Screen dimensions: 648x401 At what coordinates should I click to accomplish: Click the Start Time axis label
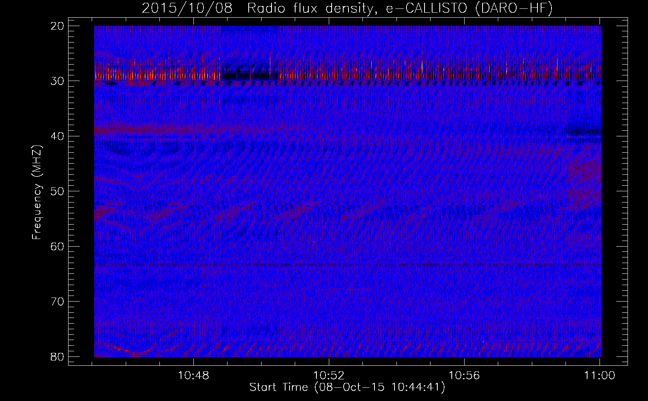[347, 387]
